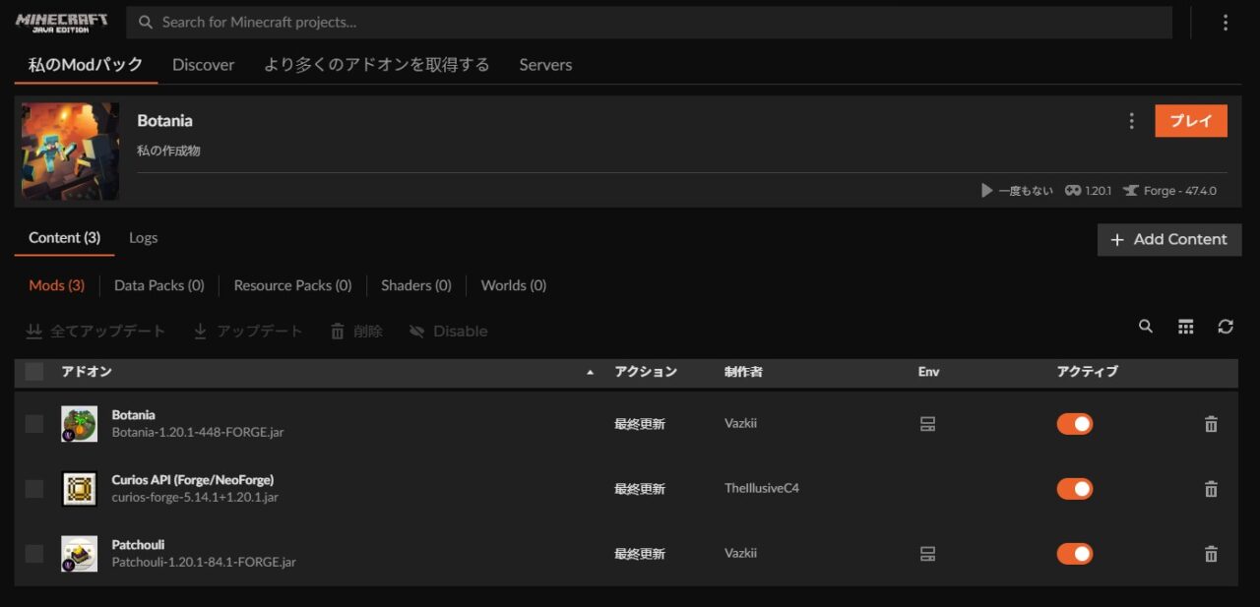
Task: Click the Curios API mod icon
Action: coord(79,489)
